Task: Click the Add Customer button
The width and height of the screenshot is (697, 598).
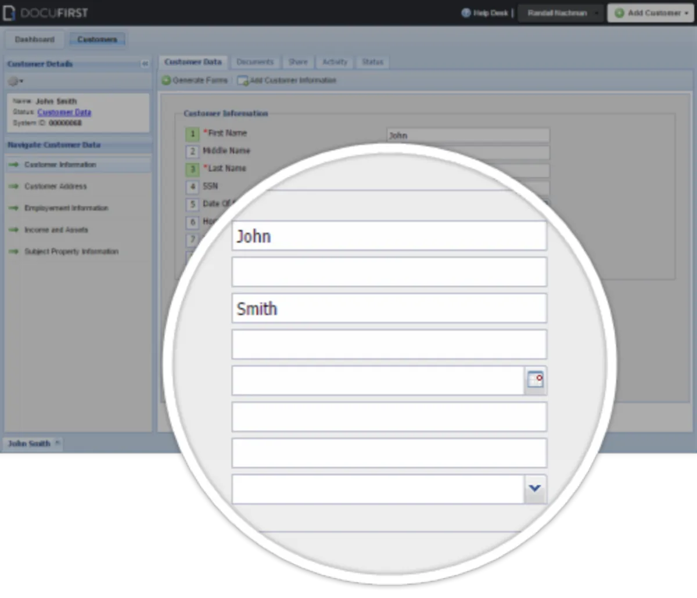Action: [651, 13]
